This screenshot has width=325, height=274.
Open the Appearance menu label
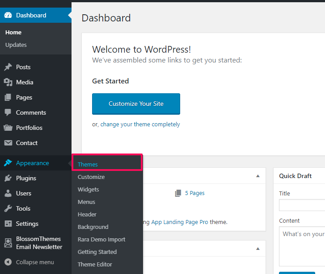33,163
